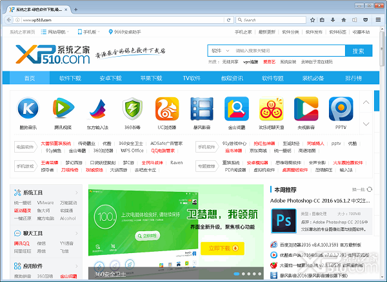The image size is (387, 282).
Task: Click the site search keyword field
Action: (288, 51)
